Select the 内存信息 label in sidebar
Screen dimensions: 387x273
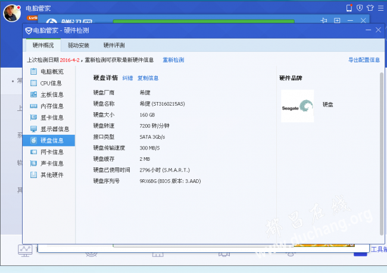point(52,106)
